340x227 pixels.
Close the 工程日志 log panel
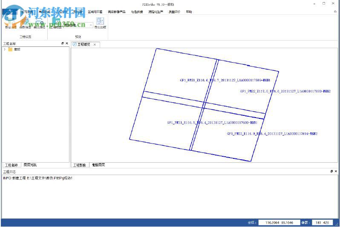pos(336,171)
